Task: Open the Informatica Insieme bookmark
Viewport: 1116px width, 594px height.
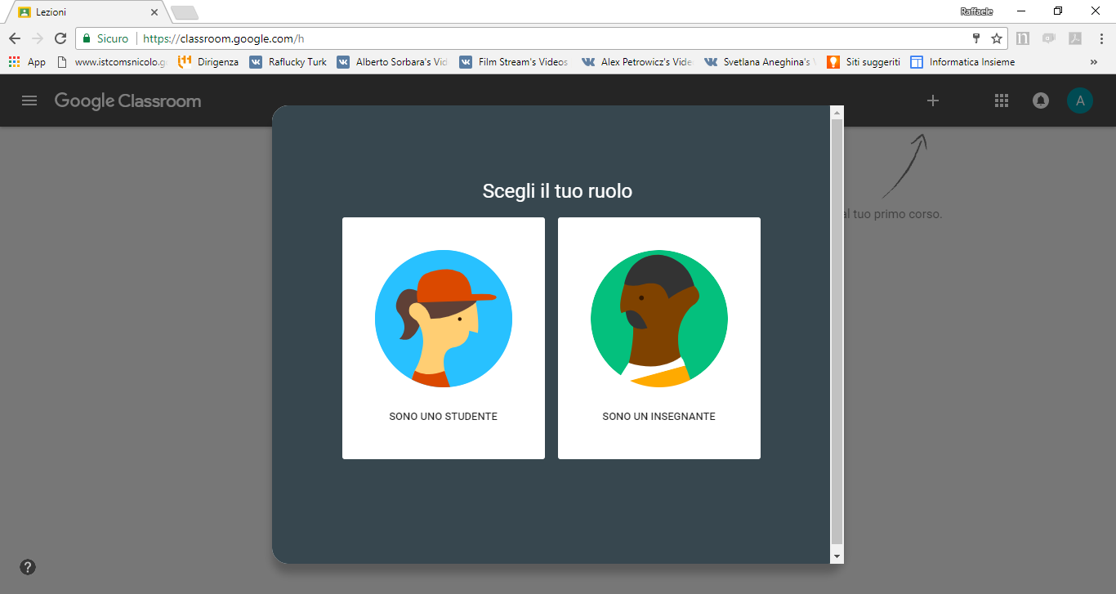Action: [x=963, y=62]
